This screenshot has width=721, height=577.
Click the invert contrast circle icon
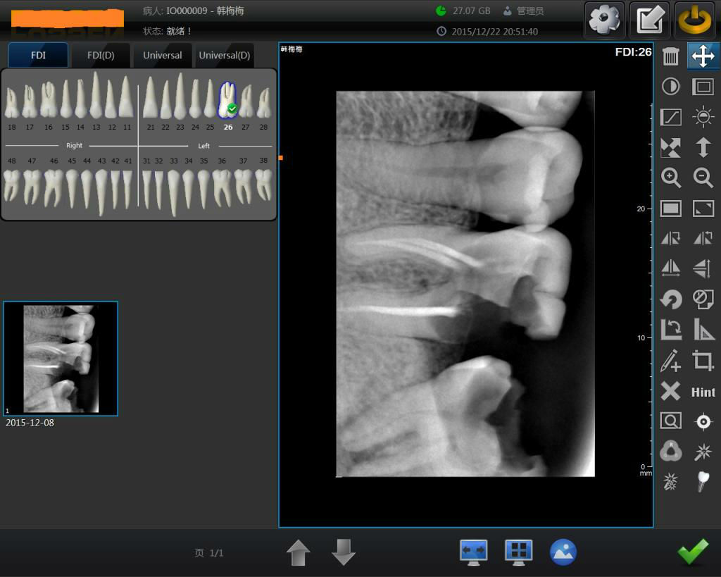671,87
